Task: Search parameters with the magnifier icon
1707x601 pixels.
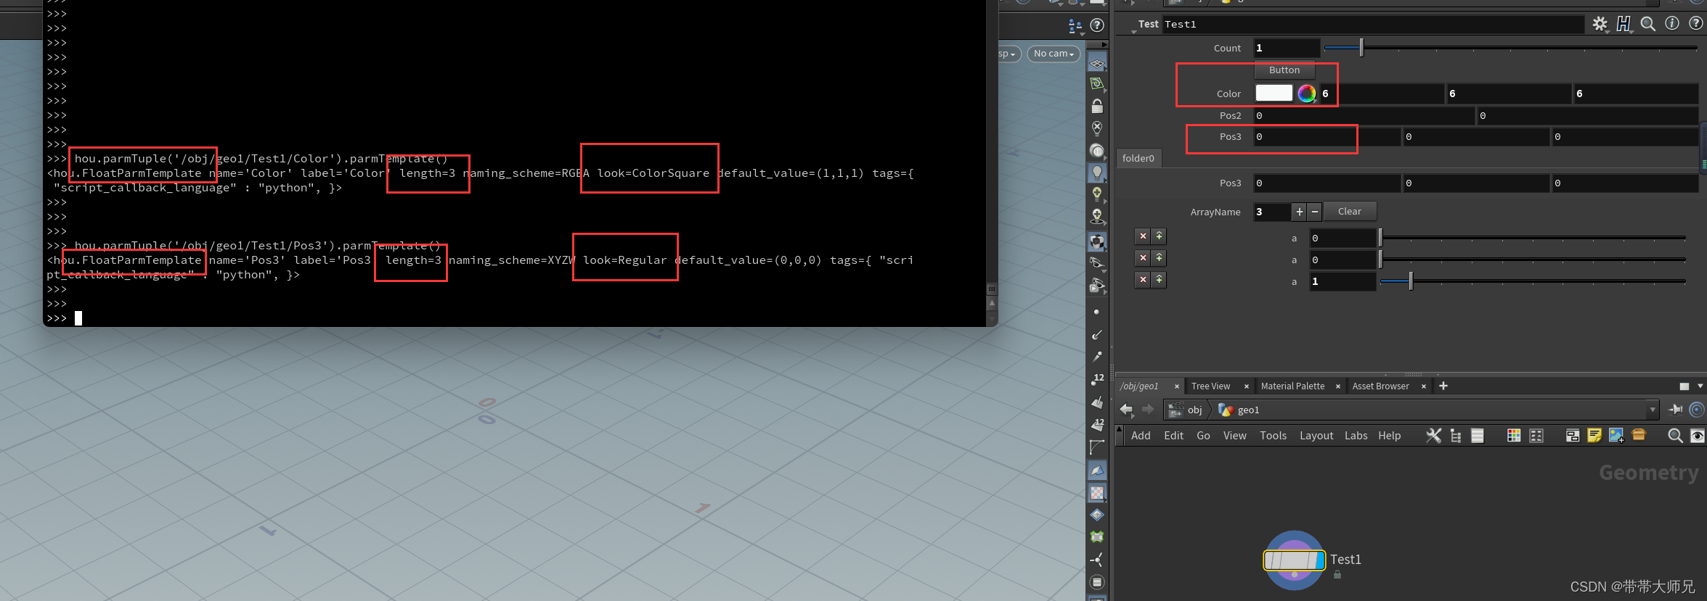Action: click(1648, 24)
